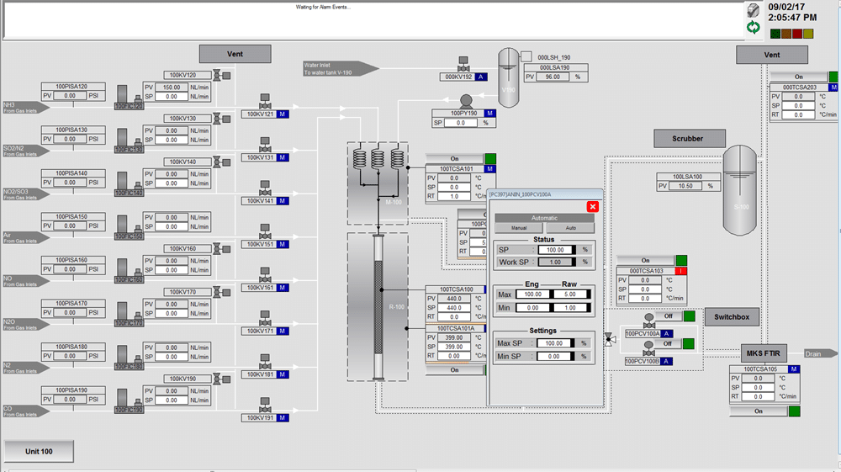841x472 pixels.
Task: Toggle green indicator of 000TCSA103 On
Action: 681,261
